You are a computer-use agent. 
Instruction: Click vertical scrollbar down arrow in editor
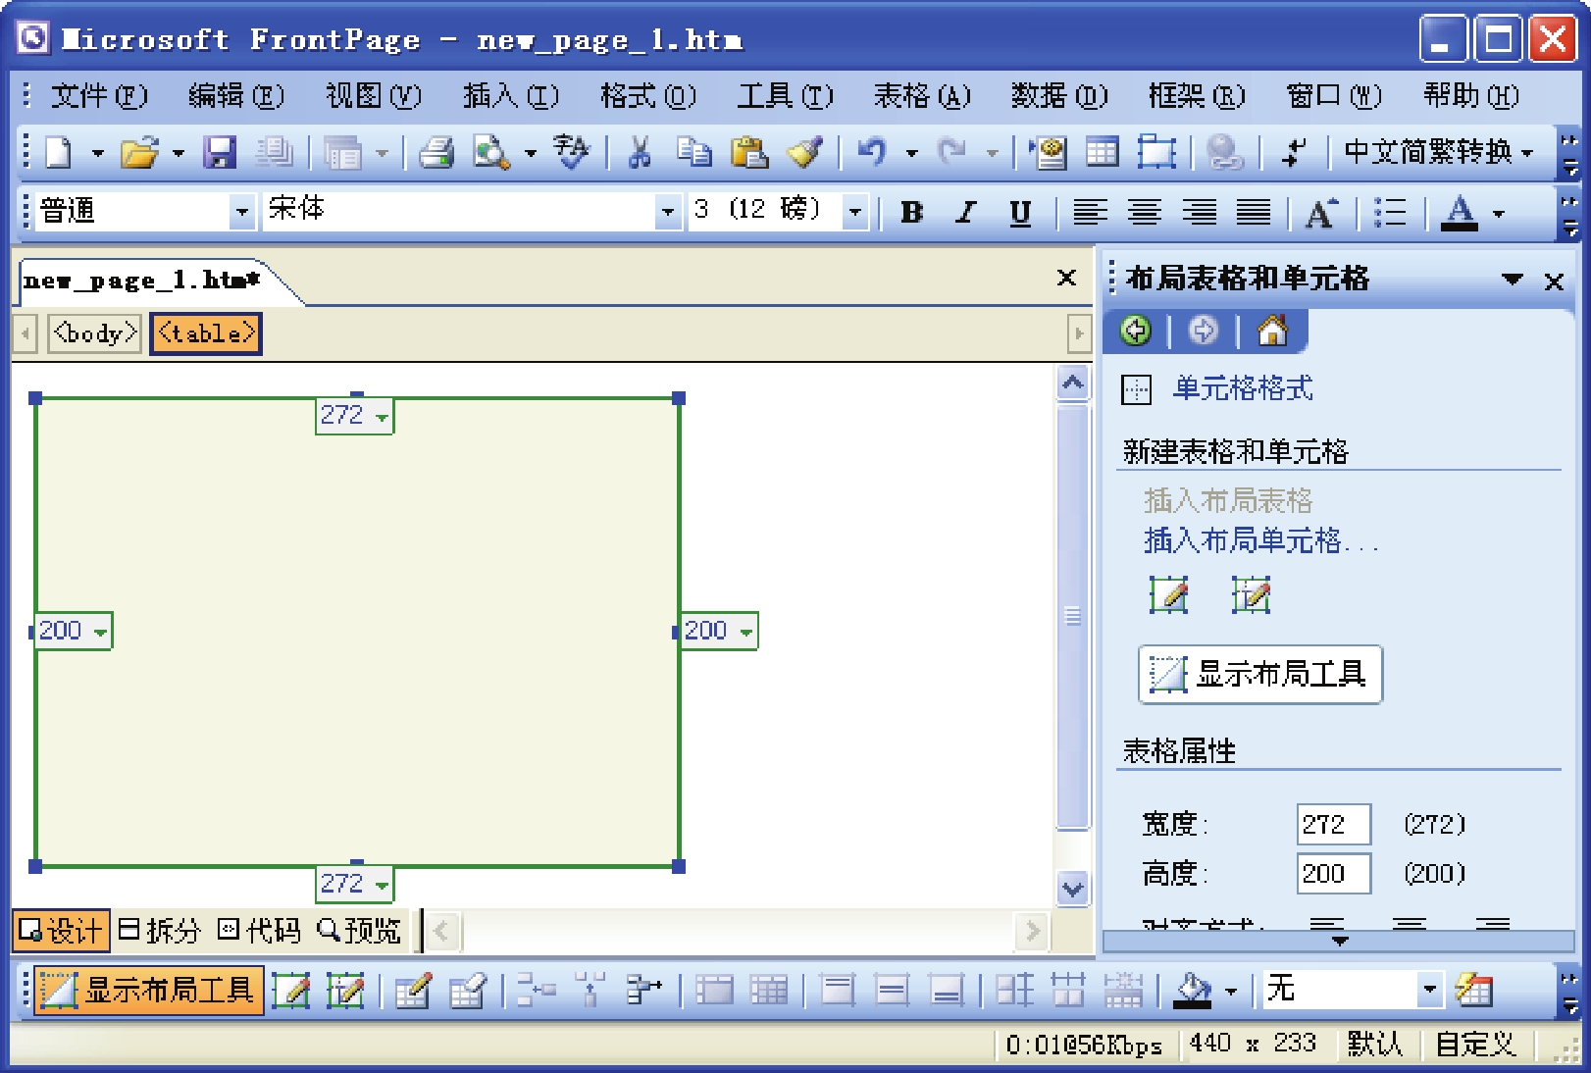[x=1073, y=890]
